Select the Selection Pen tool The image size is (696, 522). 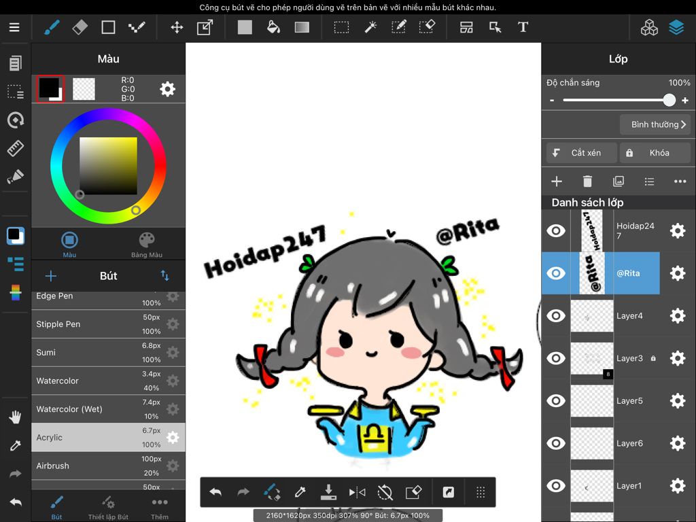tap(398, 27)
